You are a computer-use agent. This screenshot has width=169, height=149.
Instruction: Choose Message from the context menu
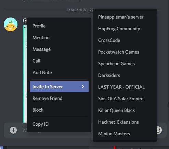pos(59,49)
